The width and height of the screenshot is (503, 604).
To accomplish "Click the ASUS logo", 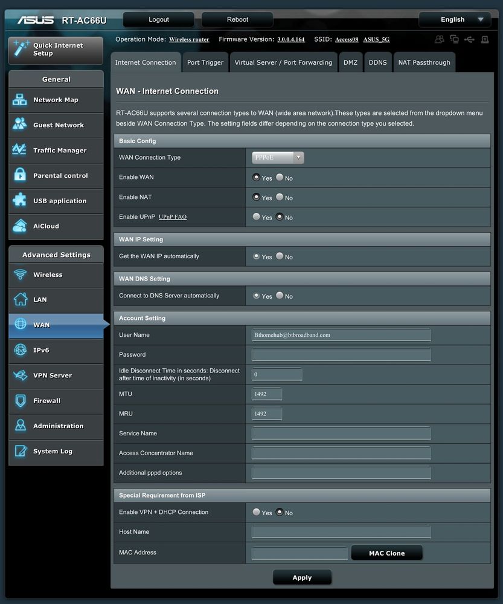I will tap(36, 20).
